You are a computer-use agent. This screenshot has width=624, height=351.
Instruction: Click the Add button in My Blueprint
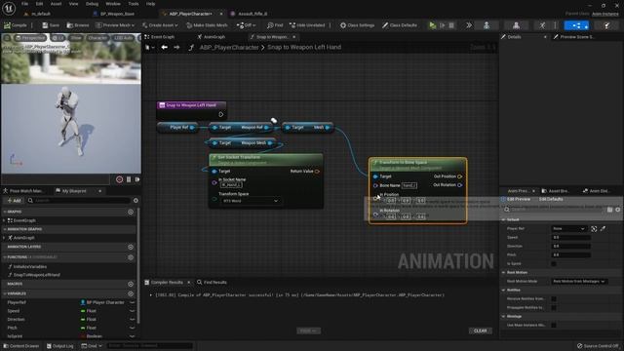coord(14,201)
